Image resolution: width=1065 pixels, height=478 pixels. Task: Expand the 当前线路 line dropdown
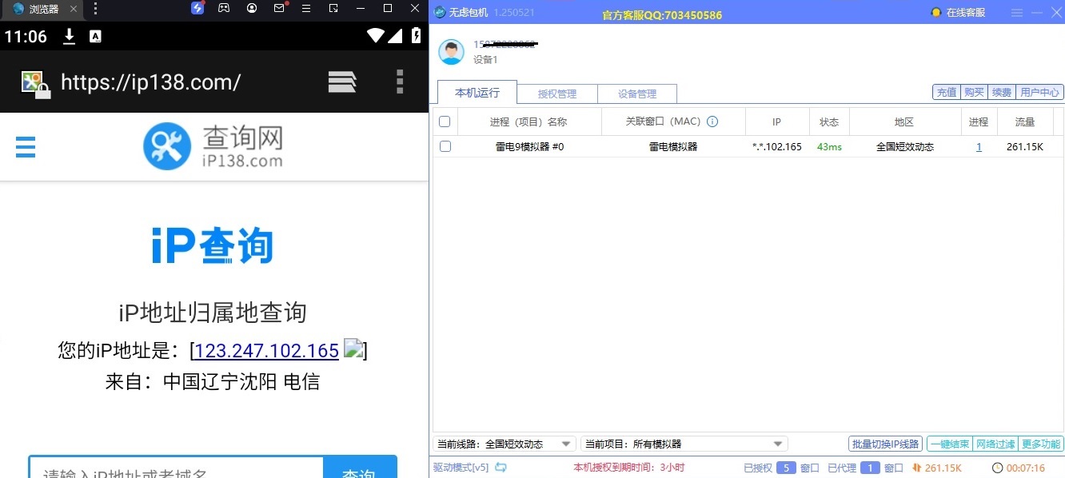[x=566, y=444]
